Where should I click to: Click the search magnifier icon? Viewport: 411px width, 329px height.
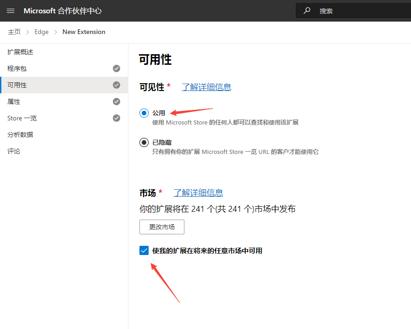[307, 11]
